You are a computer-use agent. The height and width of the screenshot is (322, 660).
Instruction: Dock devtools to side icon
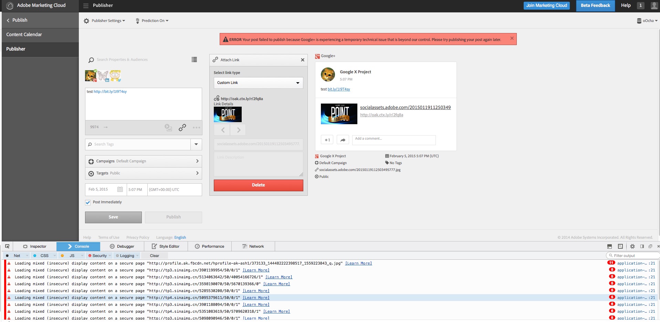[x=642, y=246]
